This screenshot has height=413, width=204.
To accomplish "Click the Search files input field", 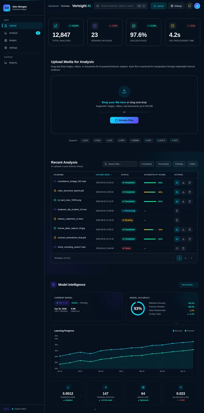I will point(120,164).
